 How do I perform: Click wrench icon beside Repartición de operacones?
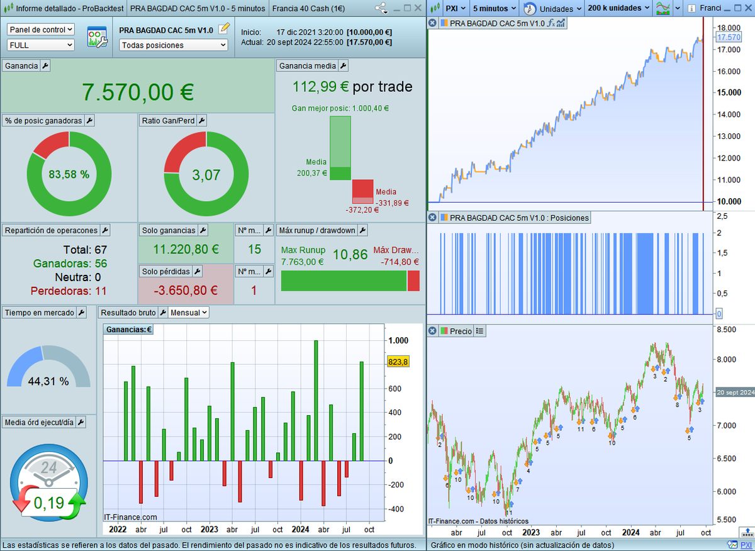105,230
